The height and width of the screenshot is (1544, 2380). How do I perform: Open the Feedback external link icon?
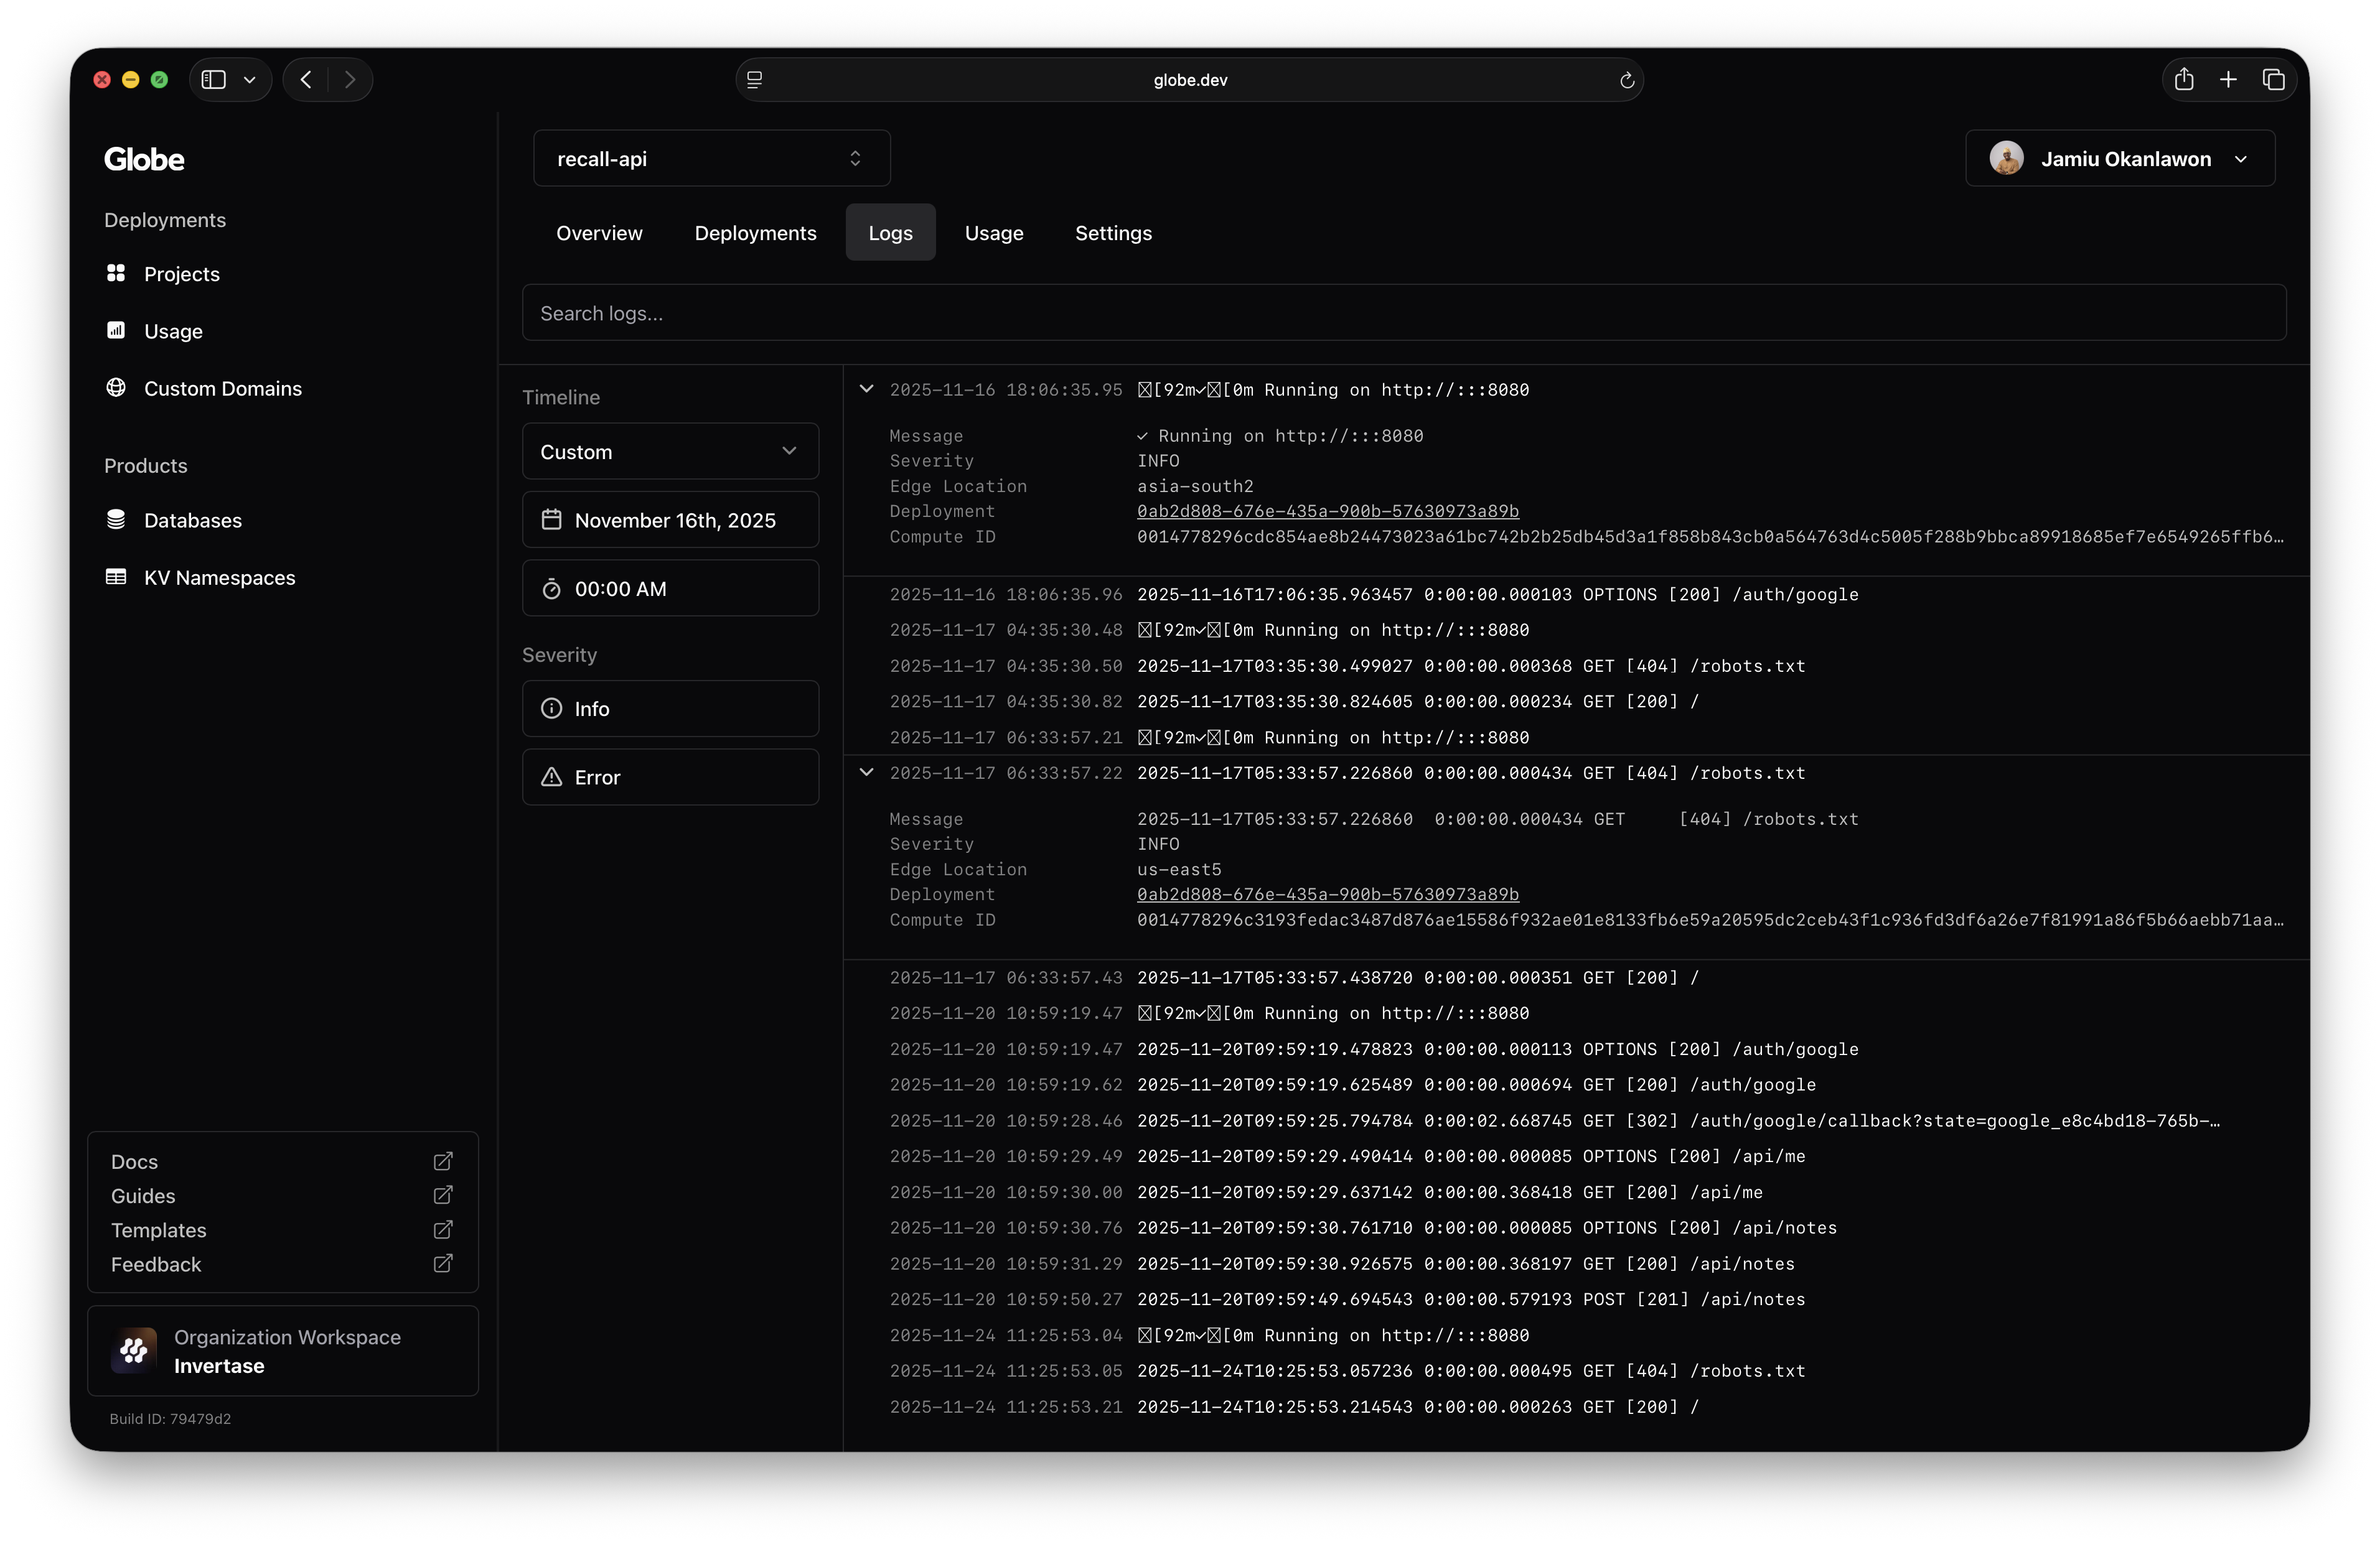tap(443, 1264)
